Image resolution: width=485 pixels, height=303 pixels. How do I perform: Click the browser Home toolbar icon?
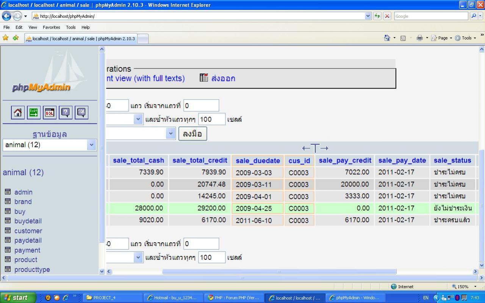(x=387, y=38)
